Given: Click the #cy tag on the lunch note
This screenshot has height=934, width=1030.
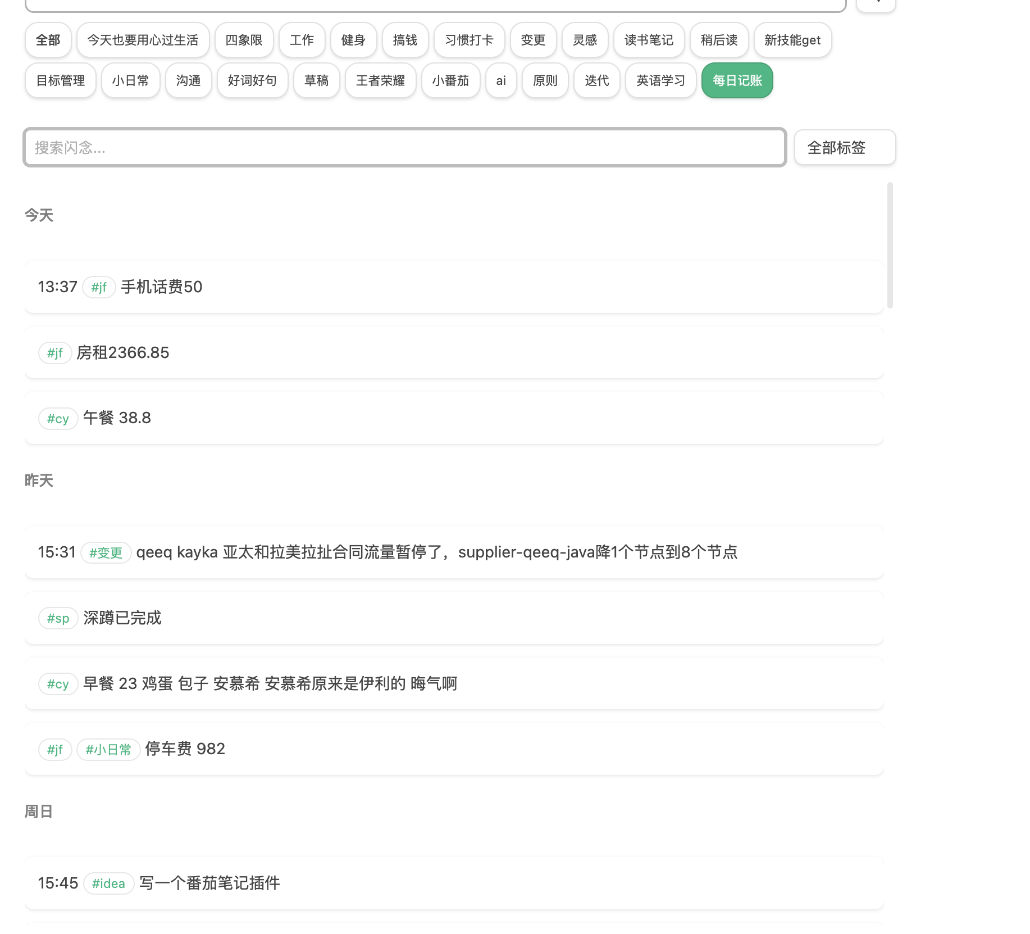Looking at the screenshot, I should pos(58,418).
